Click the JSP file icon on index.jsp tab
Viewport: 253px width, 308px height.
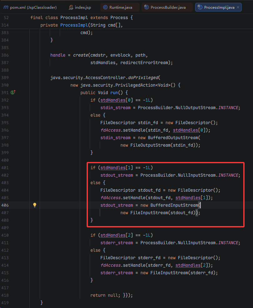click(71, 8)
